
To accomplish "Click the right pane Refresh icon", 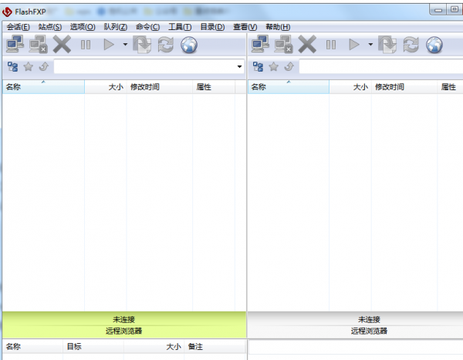I will click(x=411, y=45).
